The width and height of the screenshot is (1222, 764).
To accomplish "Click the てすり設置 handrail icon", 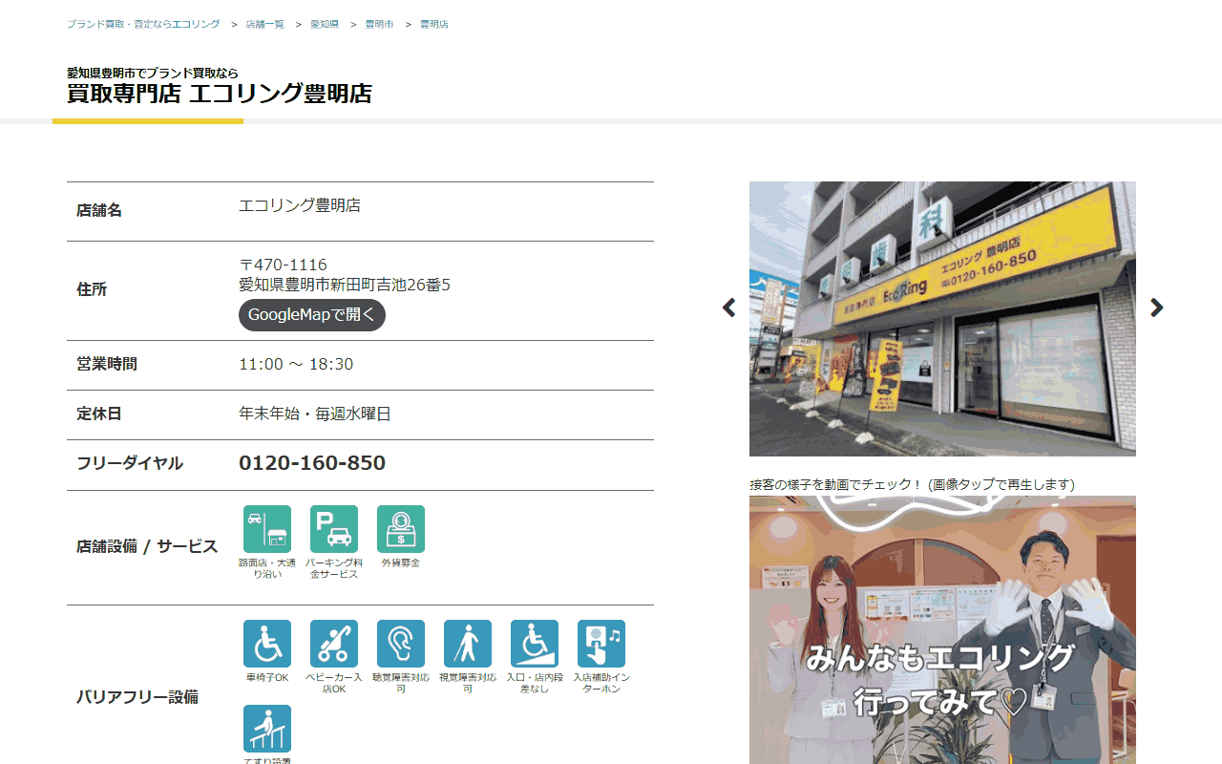I will point(267,729).
